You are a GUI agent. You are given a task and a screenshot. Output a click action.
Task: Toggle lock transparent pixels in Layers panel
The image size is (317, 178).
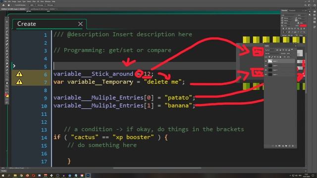(269, 57)
